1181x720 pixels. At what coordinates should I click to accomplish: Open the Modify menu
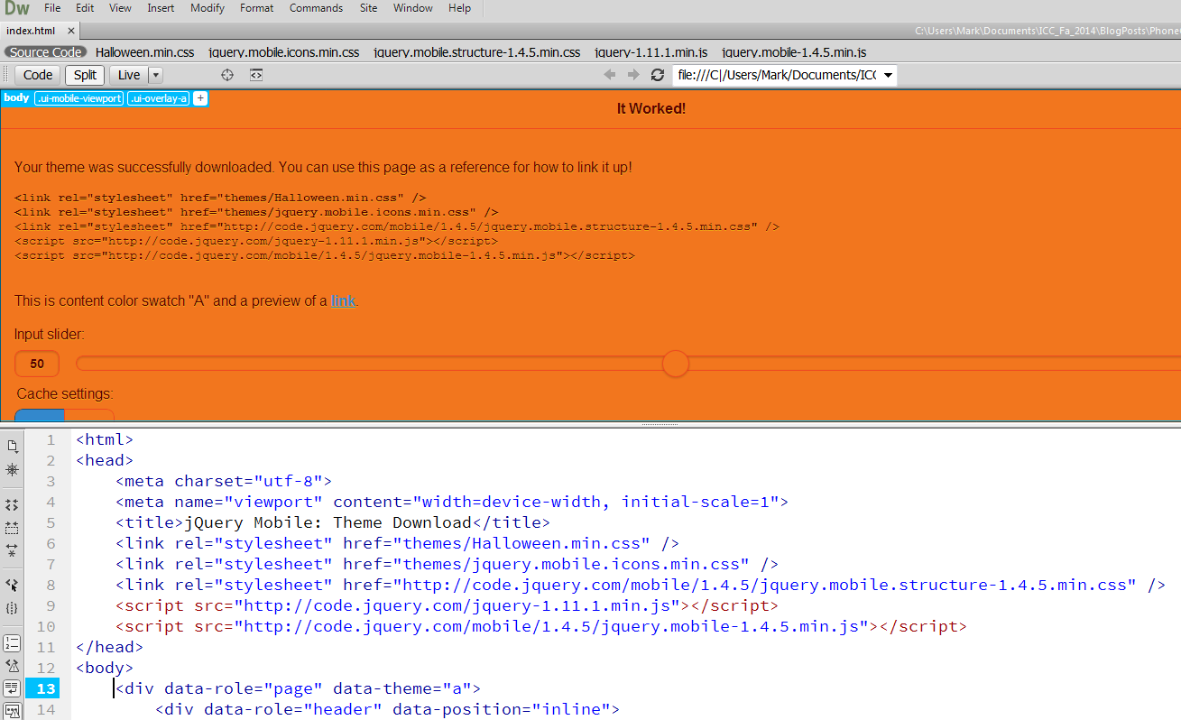pos(208,8)
